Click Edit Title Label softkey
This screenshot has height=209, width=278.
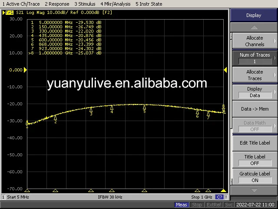[x=255, y=143]
